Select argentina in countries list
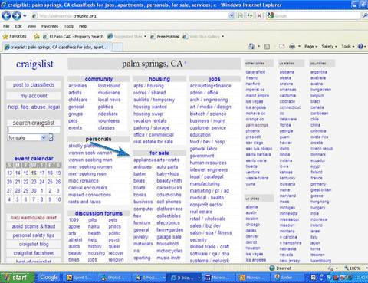Screen dimensions: 368x283 click(319, 72)
